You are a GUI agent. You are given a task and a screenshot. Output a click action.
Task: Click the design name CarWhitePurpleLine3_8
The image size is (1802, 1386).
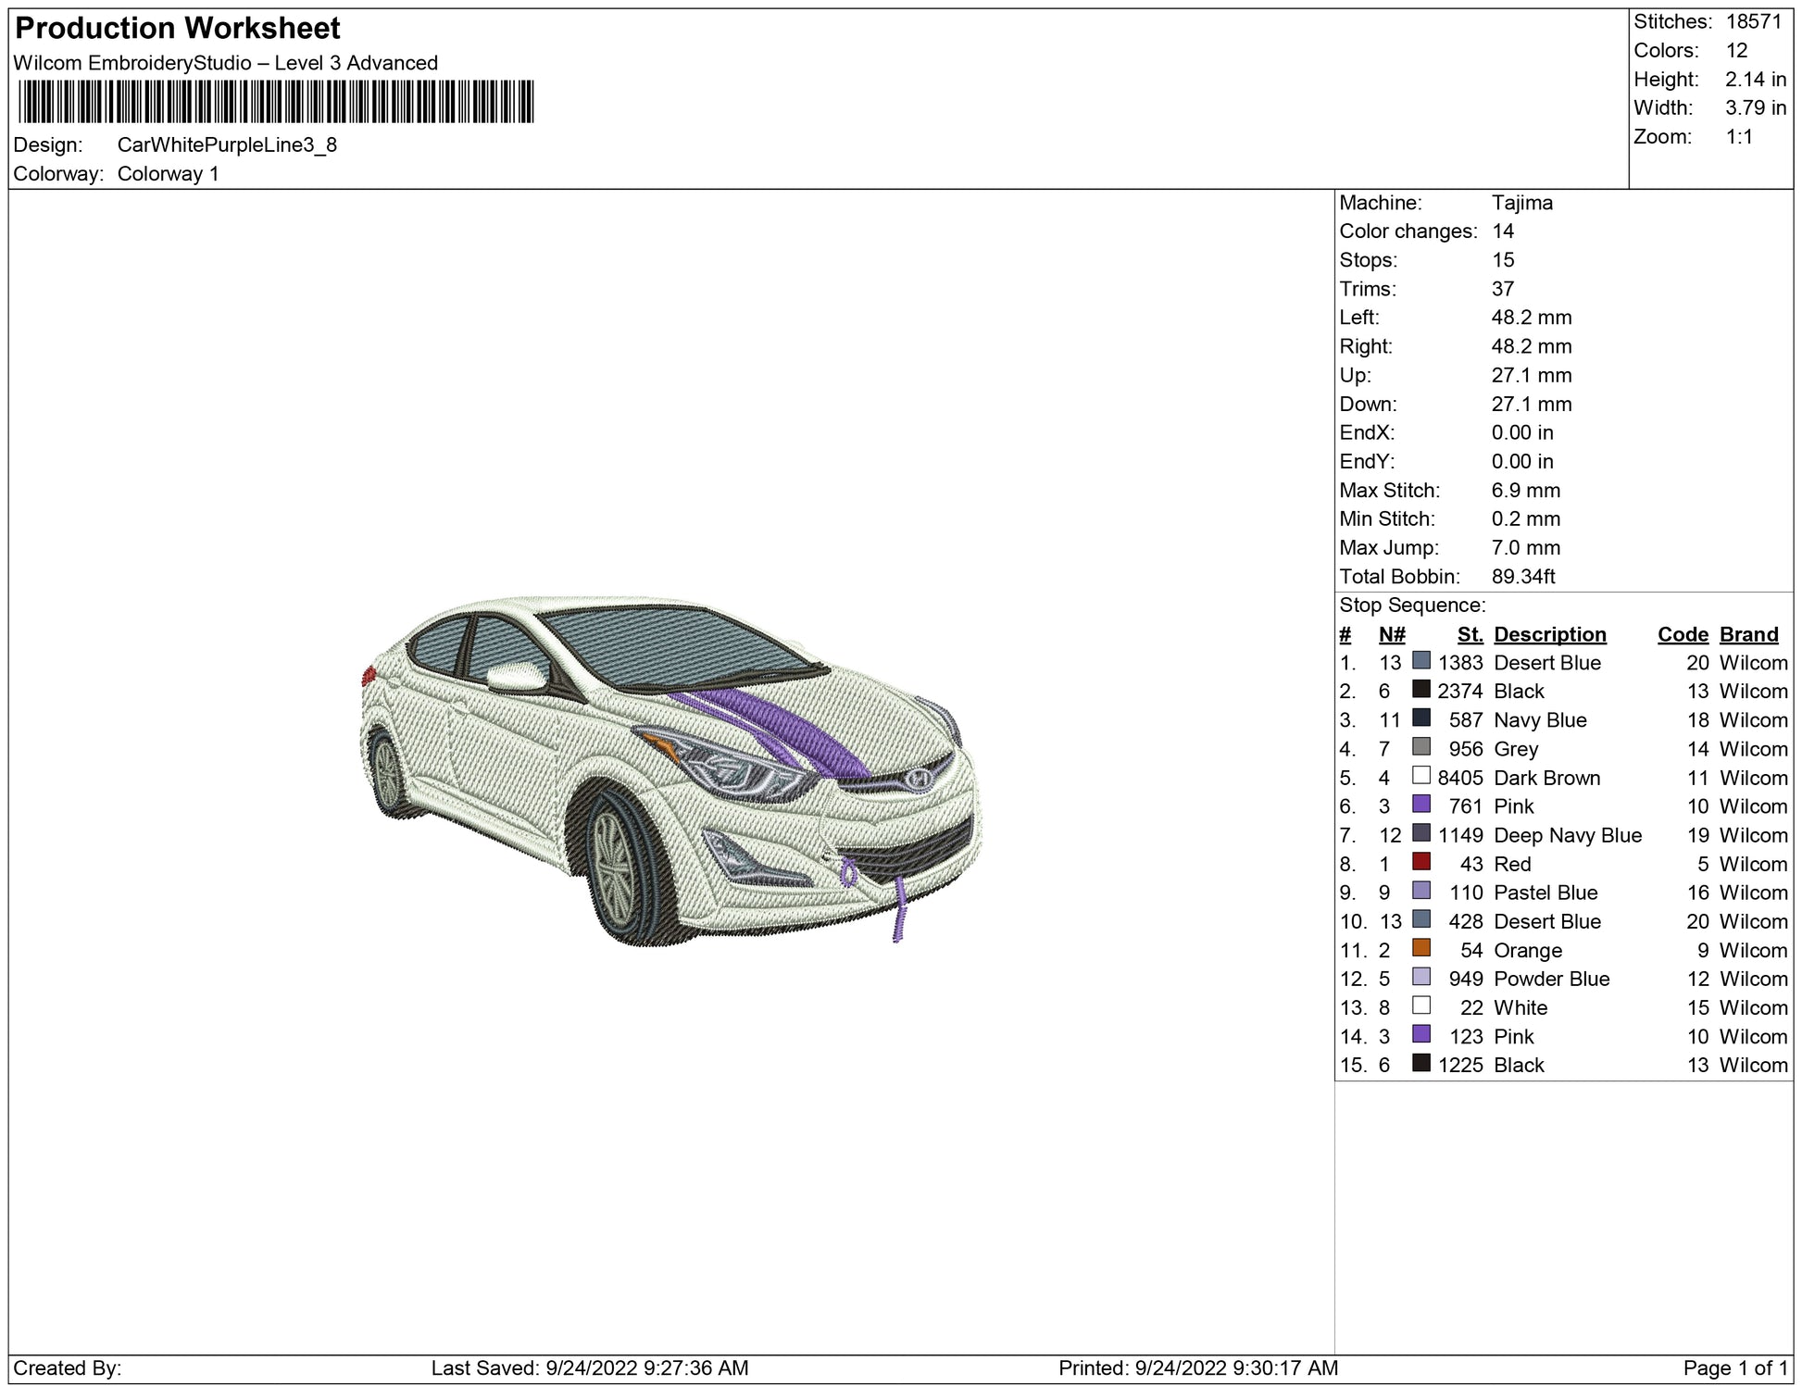[x=227, y=145]
